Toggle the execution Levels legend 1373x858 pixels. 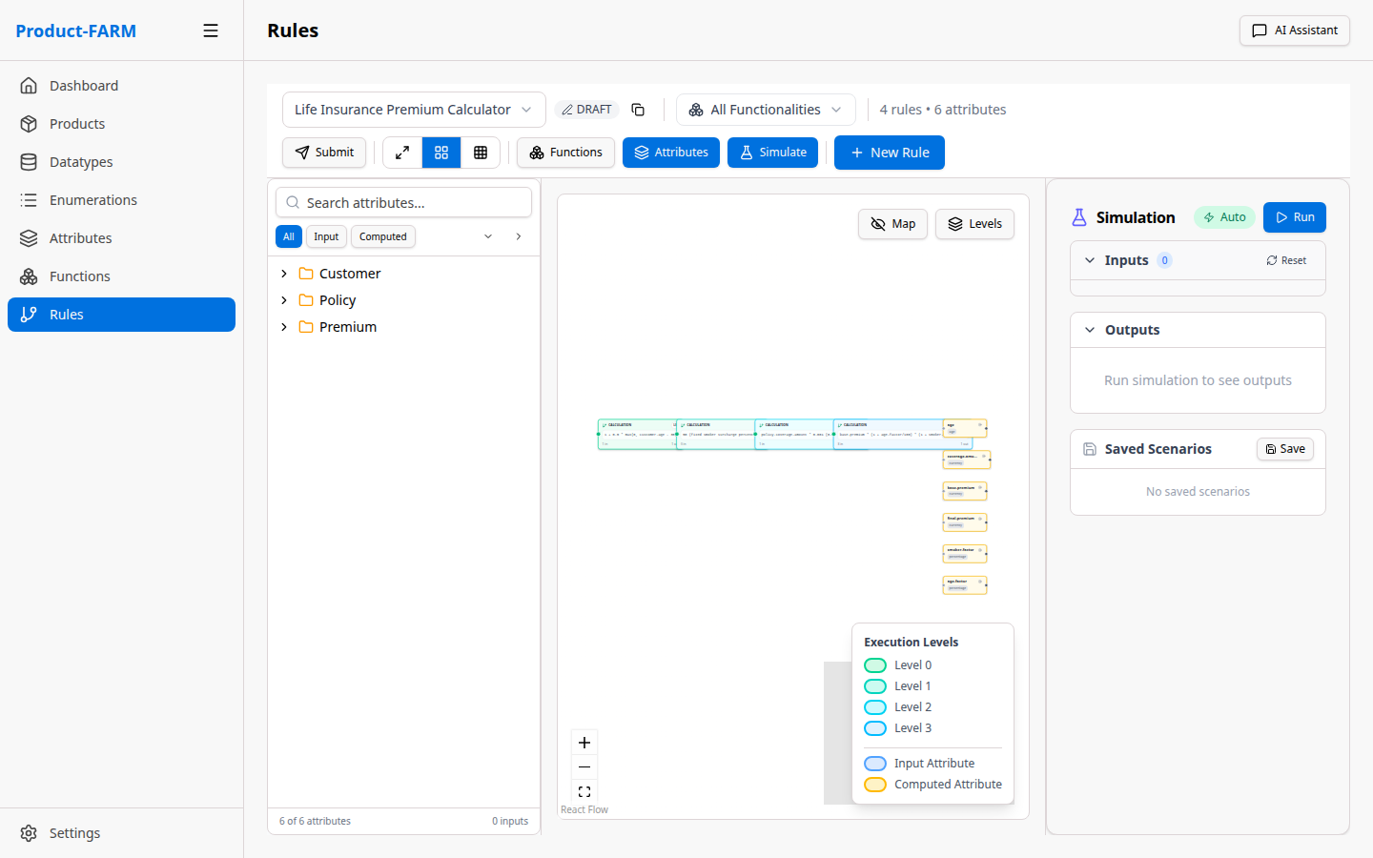974,224
